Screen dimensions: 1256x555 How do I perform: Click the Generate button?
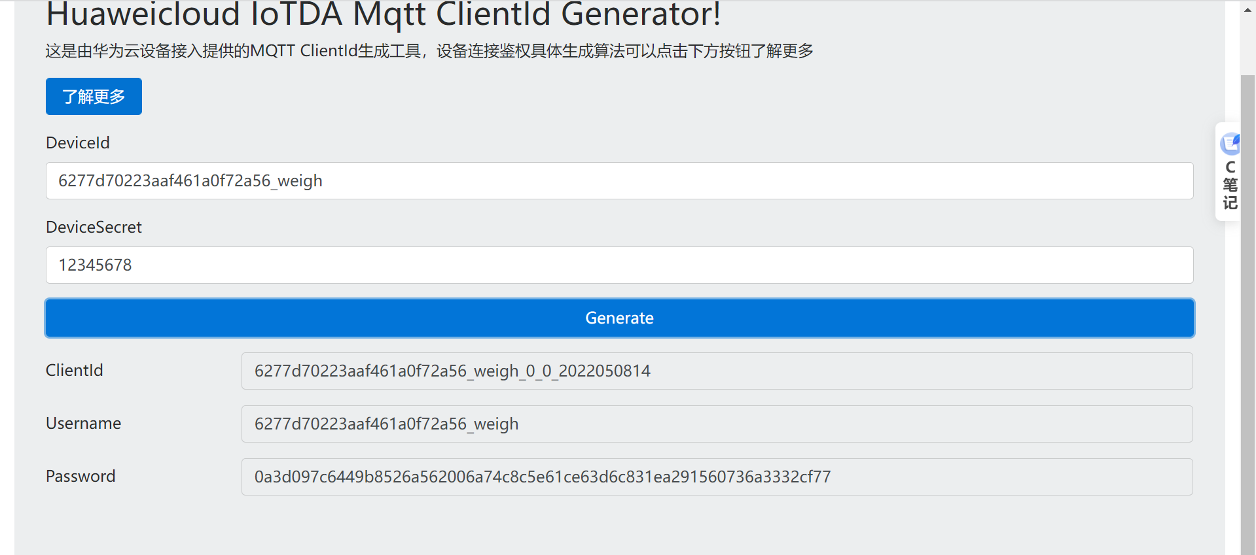point(620,318)
